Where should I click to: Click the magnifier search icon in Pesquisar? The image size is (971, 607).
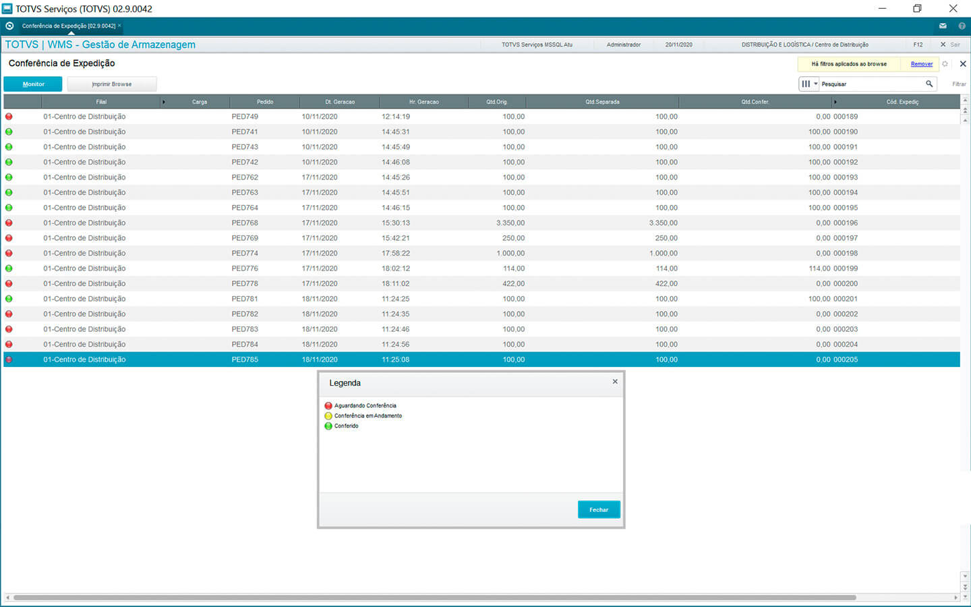pyautogui.click(x=929, y=84)
